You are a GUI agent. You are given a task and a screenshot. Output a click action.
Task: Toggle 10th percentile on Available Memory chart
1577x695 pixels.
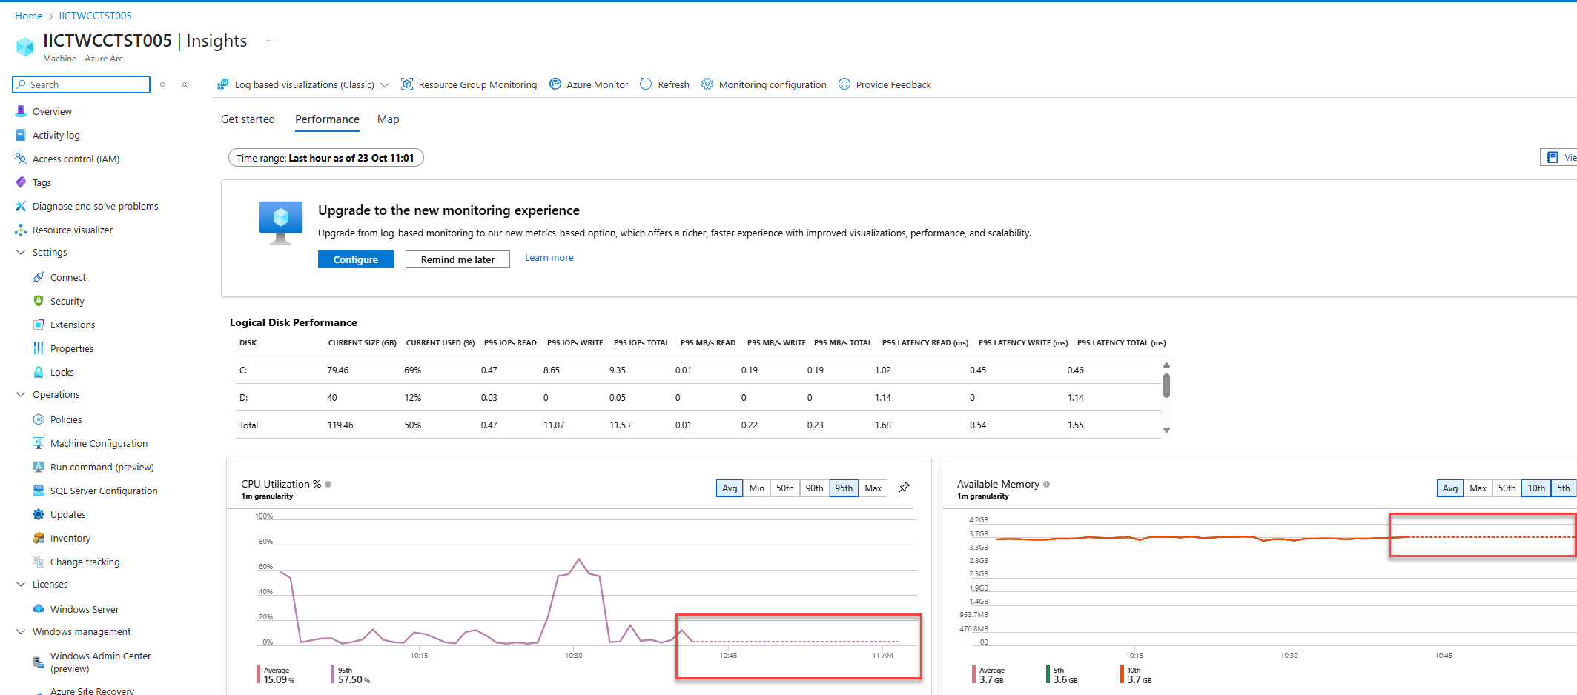(1536, 488)
